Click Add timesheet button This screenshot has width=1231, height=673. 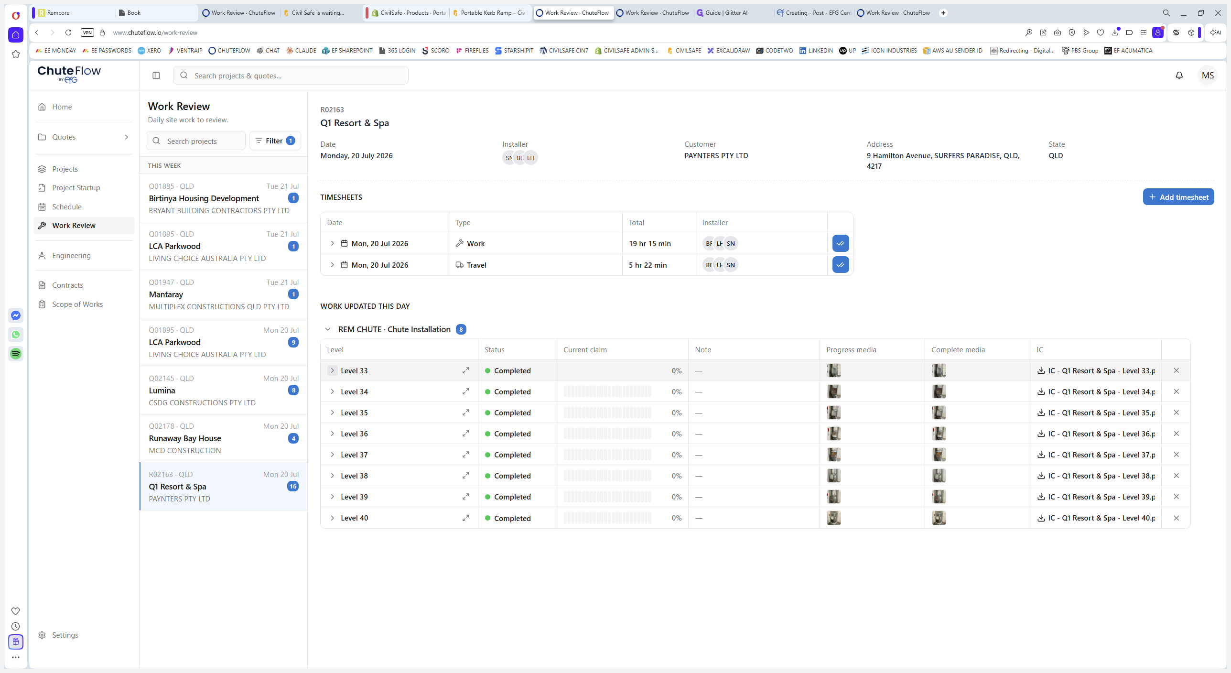click(x=1178, y=197)
